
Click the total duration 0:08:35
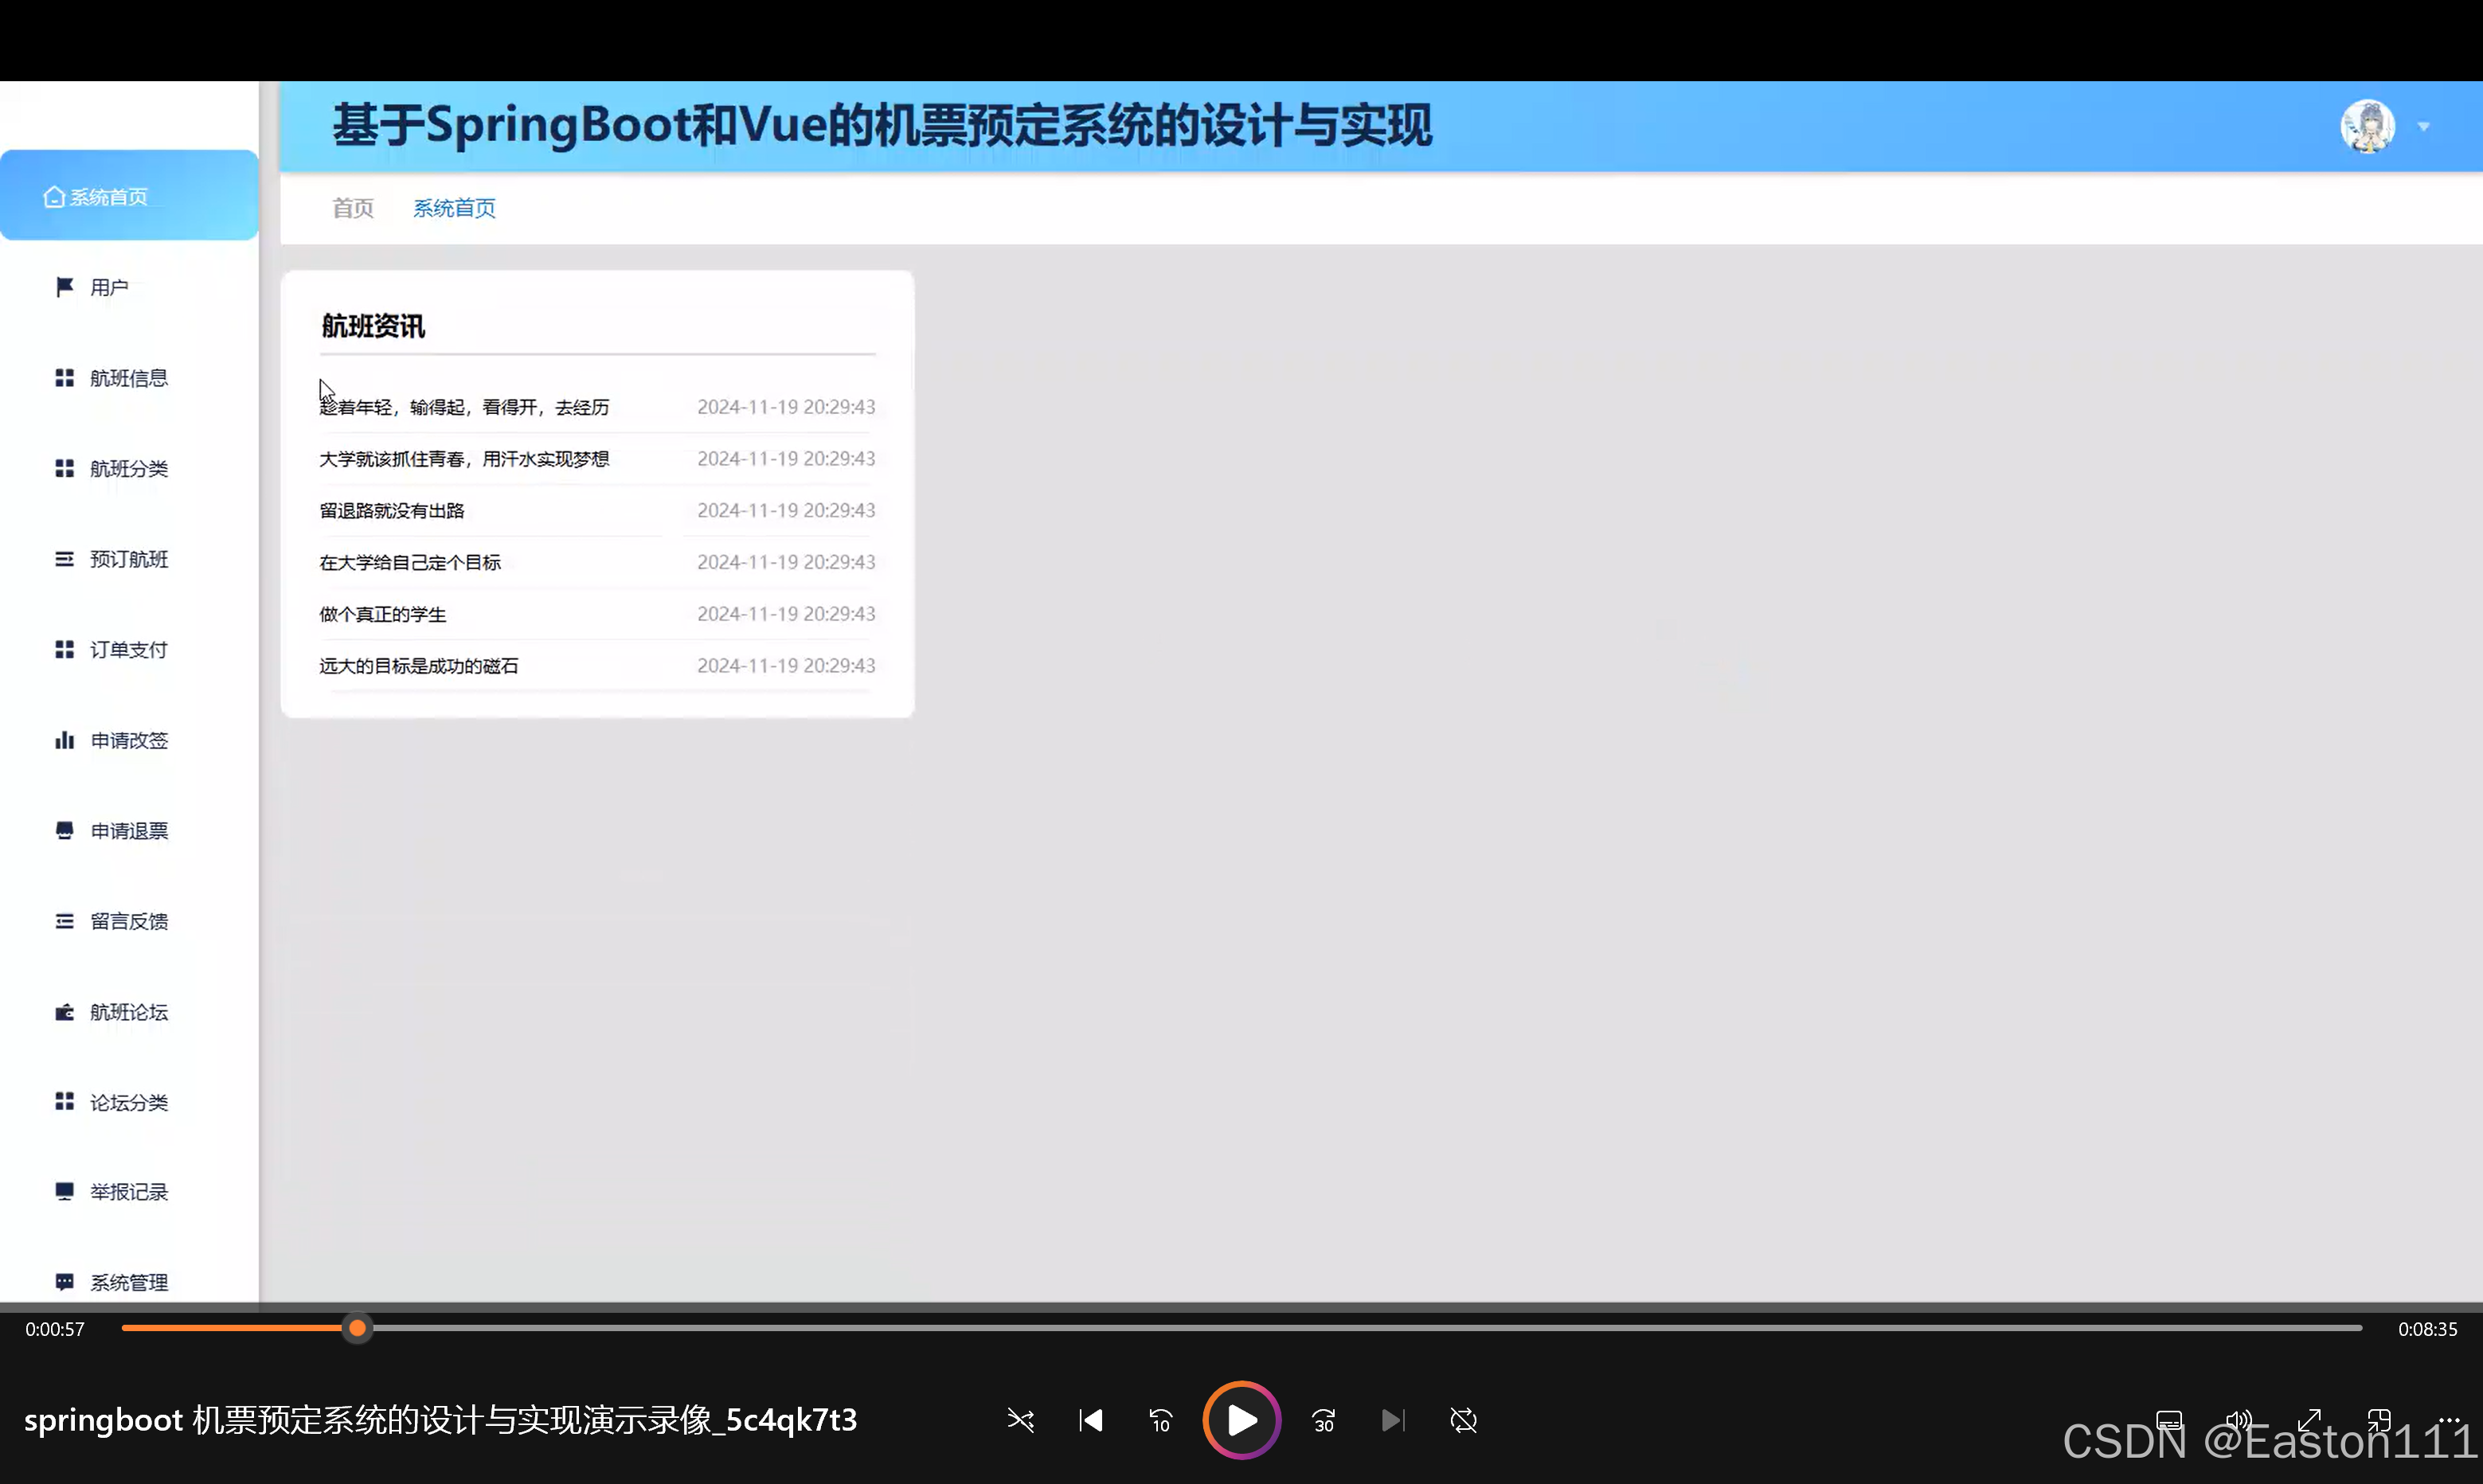point(2427,1329)
